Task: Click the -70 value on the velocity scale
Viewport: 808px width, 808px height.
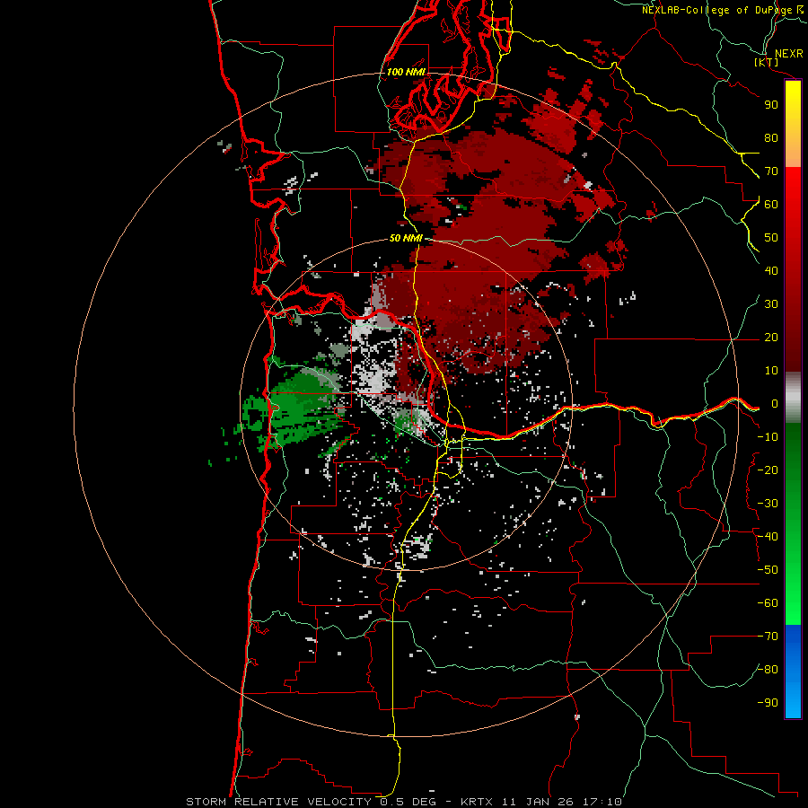Action: tap(768, 637)
